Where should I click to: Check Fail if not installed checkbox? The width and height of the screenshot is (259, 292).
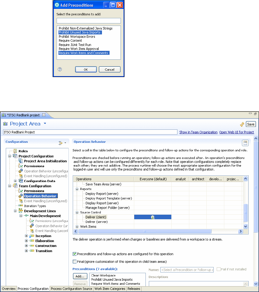[219, 269]
